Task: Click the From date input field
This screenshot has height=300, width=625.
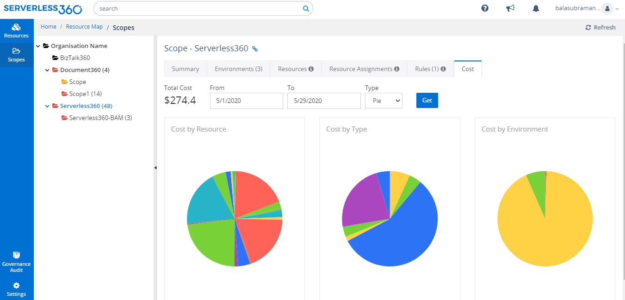Action: coord(246,101)
